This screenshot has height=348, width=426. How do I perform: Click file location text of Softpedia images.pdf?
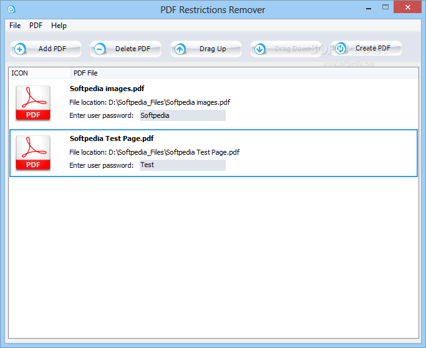pos(150,102)
